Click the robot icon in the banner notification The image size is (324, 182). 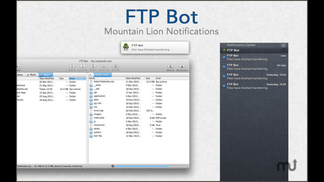(x=126, y=47)
